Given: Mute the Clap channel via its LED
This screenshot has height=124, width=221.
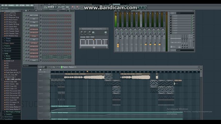Looking at the screenshot, I should 24,22.
